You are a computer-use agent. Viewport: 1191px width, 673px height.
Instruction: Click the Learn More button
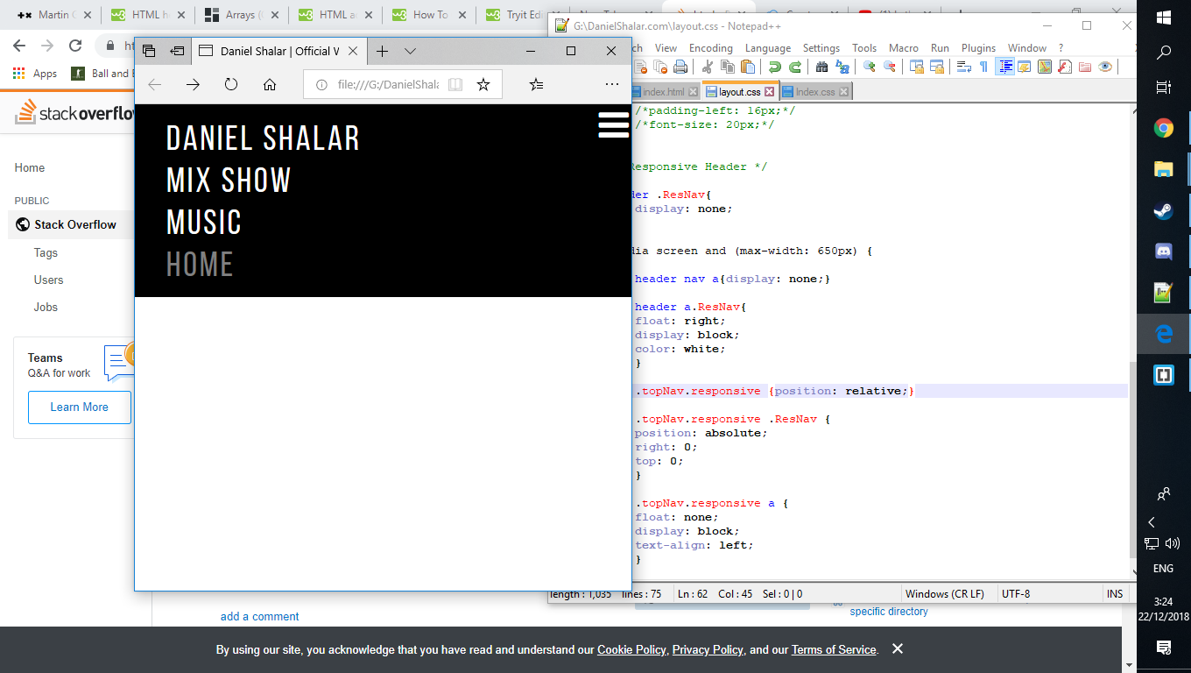pos(80,407)
